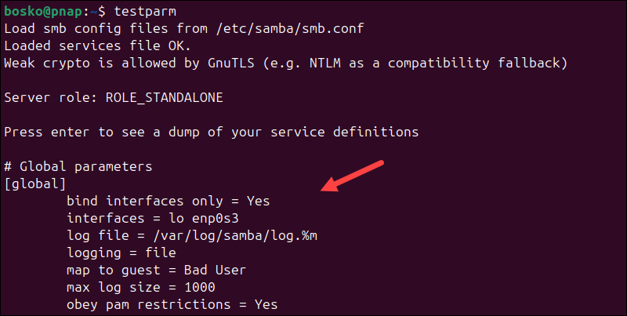Click the "logging = file" line
The image size is (627, 316).
121,252
